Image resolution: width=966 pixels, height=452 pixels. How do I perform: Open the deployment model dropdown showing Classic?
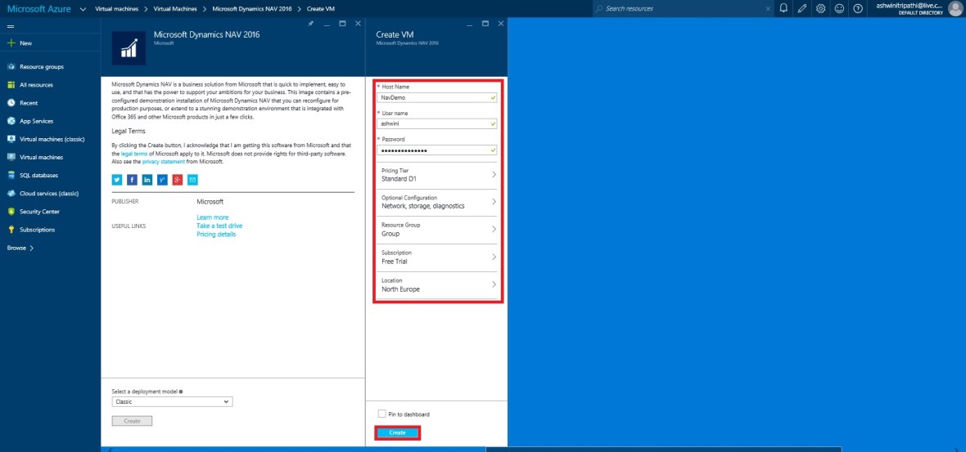click(172, 402)
